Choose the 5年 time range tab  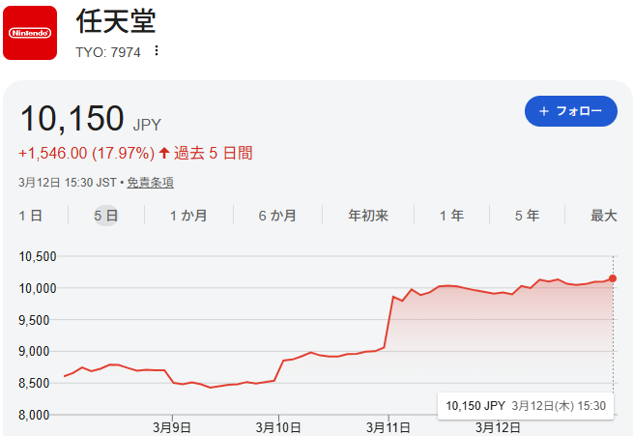click(x=527, y=216)
